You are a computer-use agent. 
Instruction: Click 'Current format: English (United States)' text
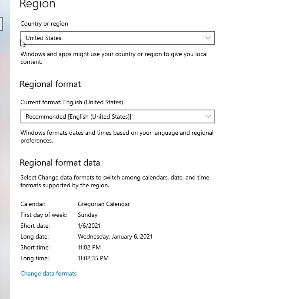pyautogui.click(x=72, y=102)
